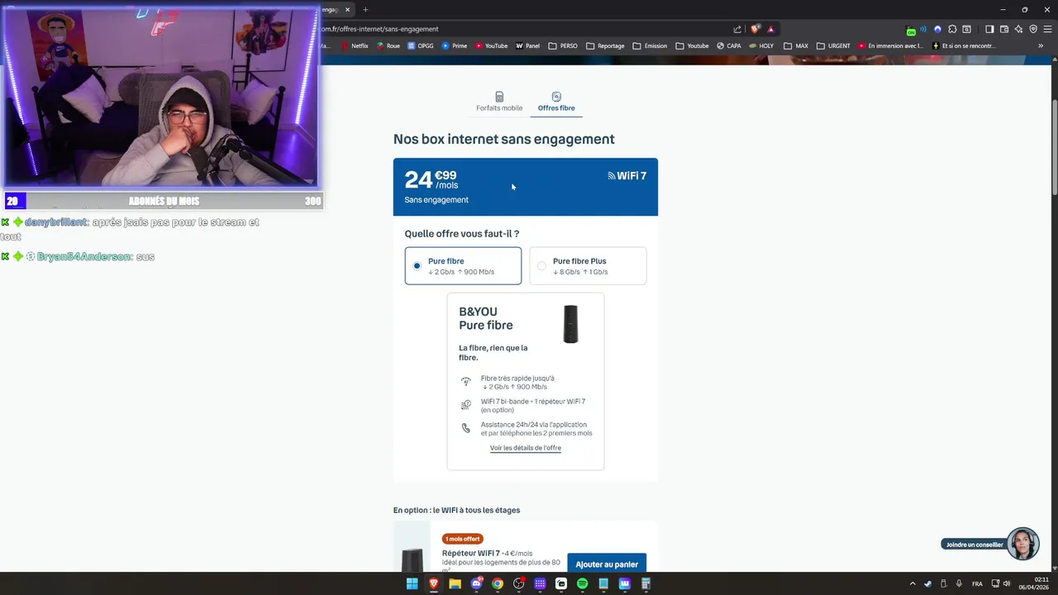Open the Leo AI sparkle icon

[1018, 29]
